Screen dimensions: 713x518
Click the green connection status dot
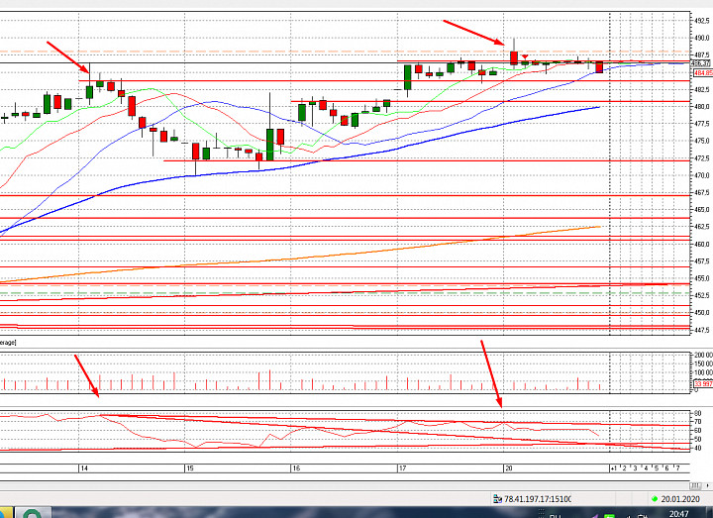[655, 499]
